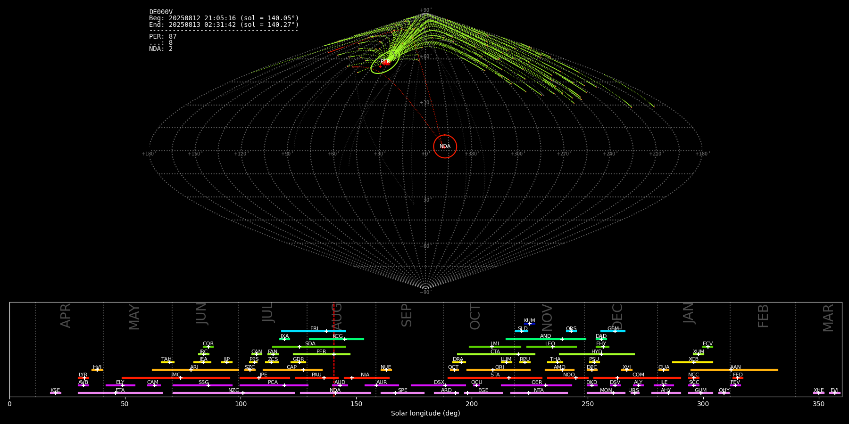Select the STA shower bar

pyautogui.click(x=495, y=378)
